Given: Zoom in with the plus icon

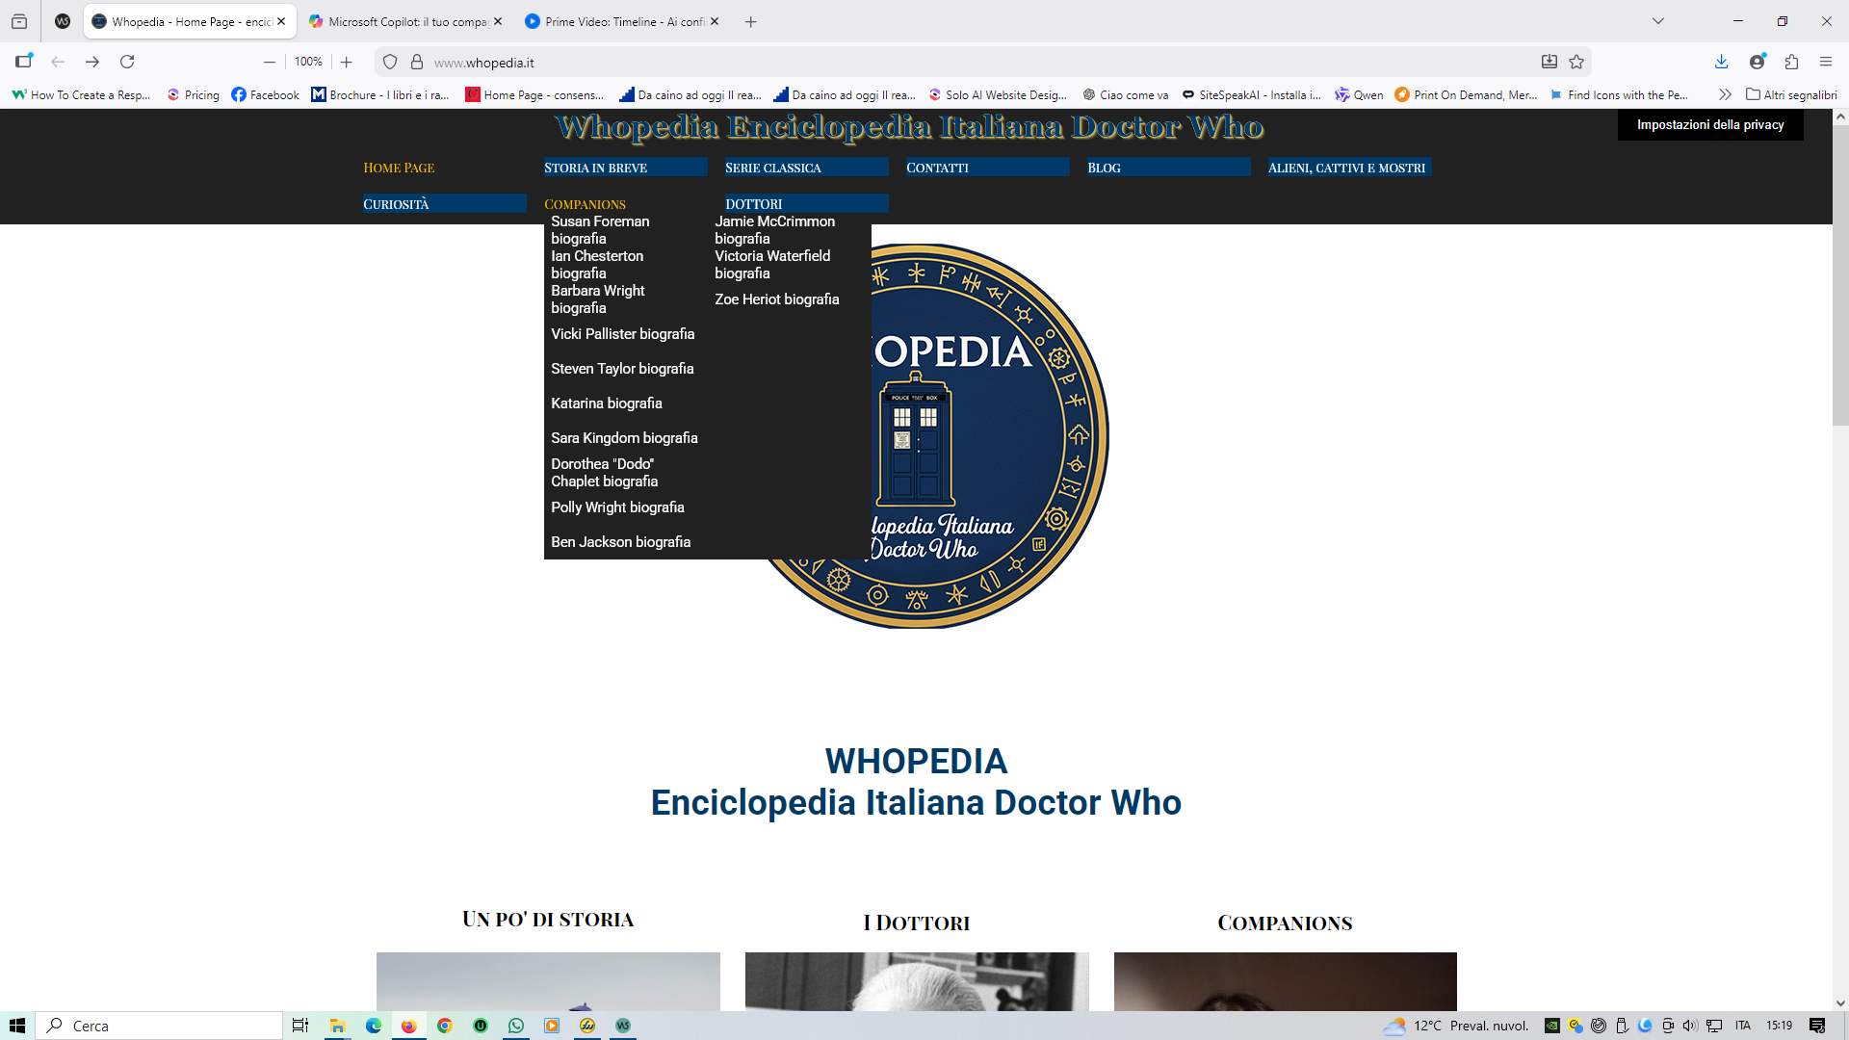Looking at the screenshot, I should click(347, 62).
